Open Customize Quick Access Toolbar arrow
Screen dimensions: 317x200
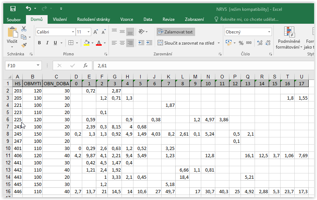tap(61, 9)
